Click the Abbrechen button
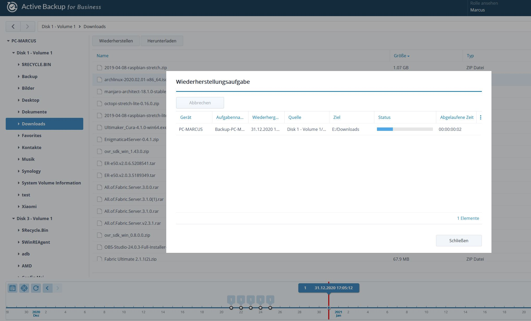Viewport: 531px width, 321px height. point(200,103)
